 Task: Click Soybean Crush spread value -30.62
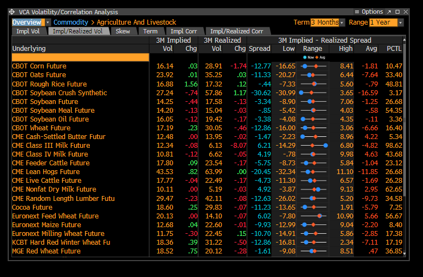pyautogui.click(x=261, y=93)
